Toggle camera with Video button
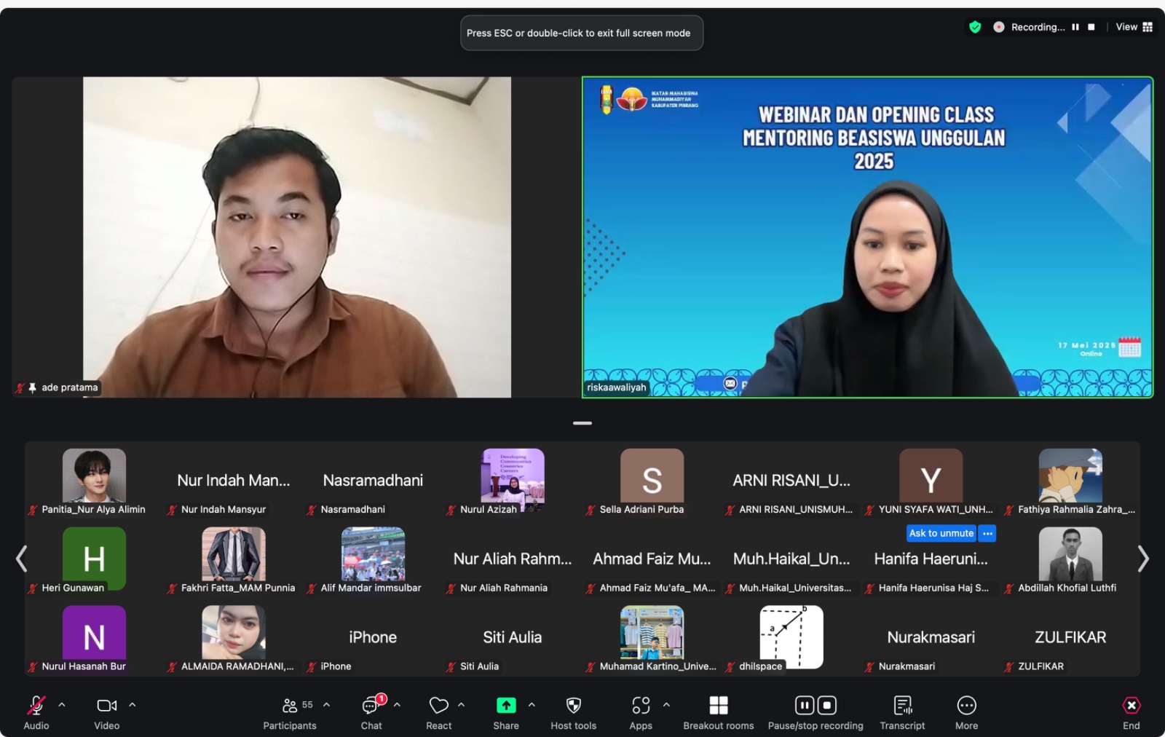The width and height of the screenshot is (1165, 737). [106, 712]
